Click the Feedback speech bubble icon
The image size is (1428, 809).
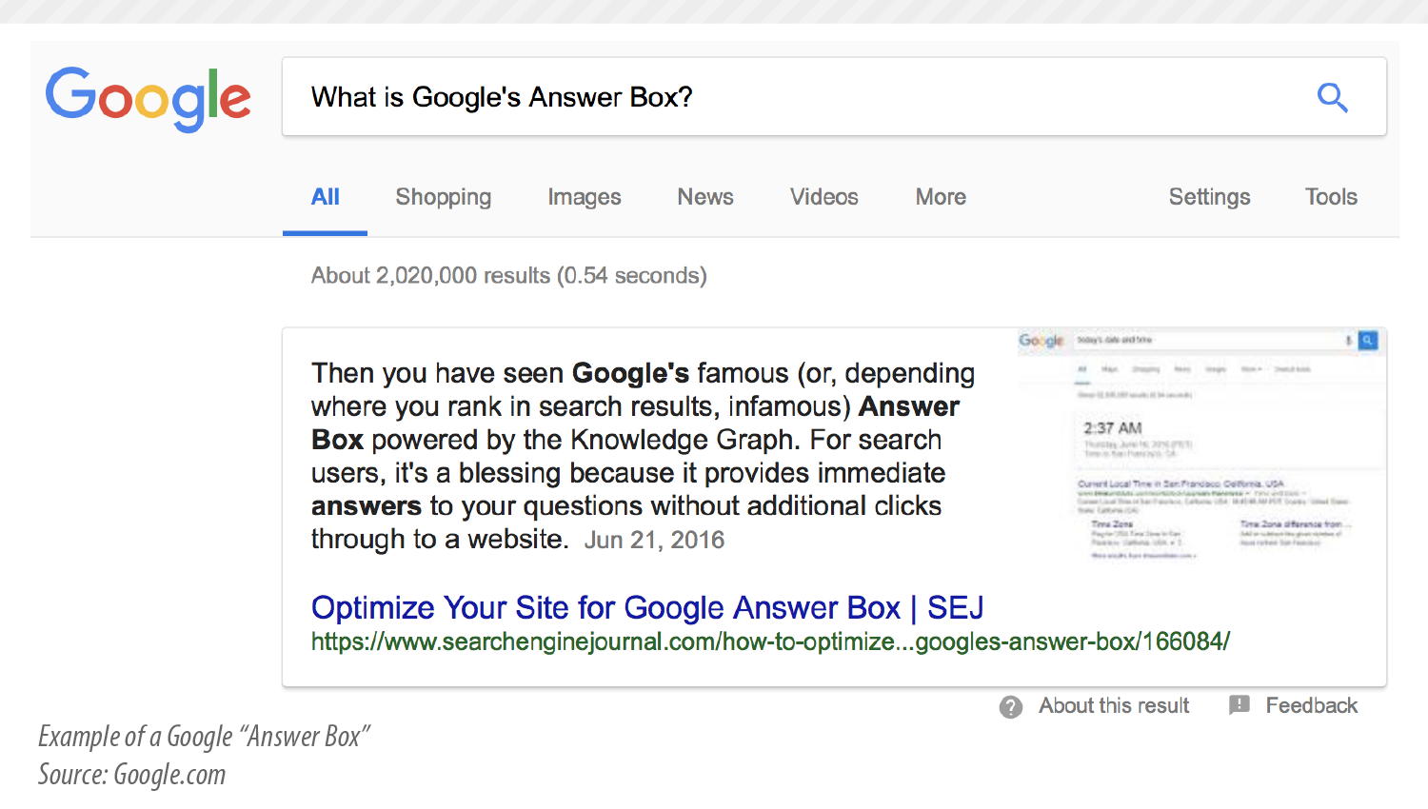click(x=1239, y=705)
